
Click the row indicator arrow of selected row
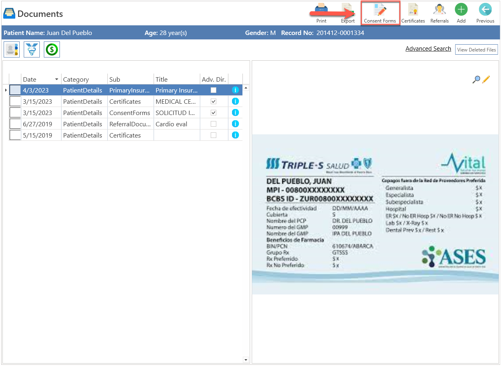click(x=6, y=90)
